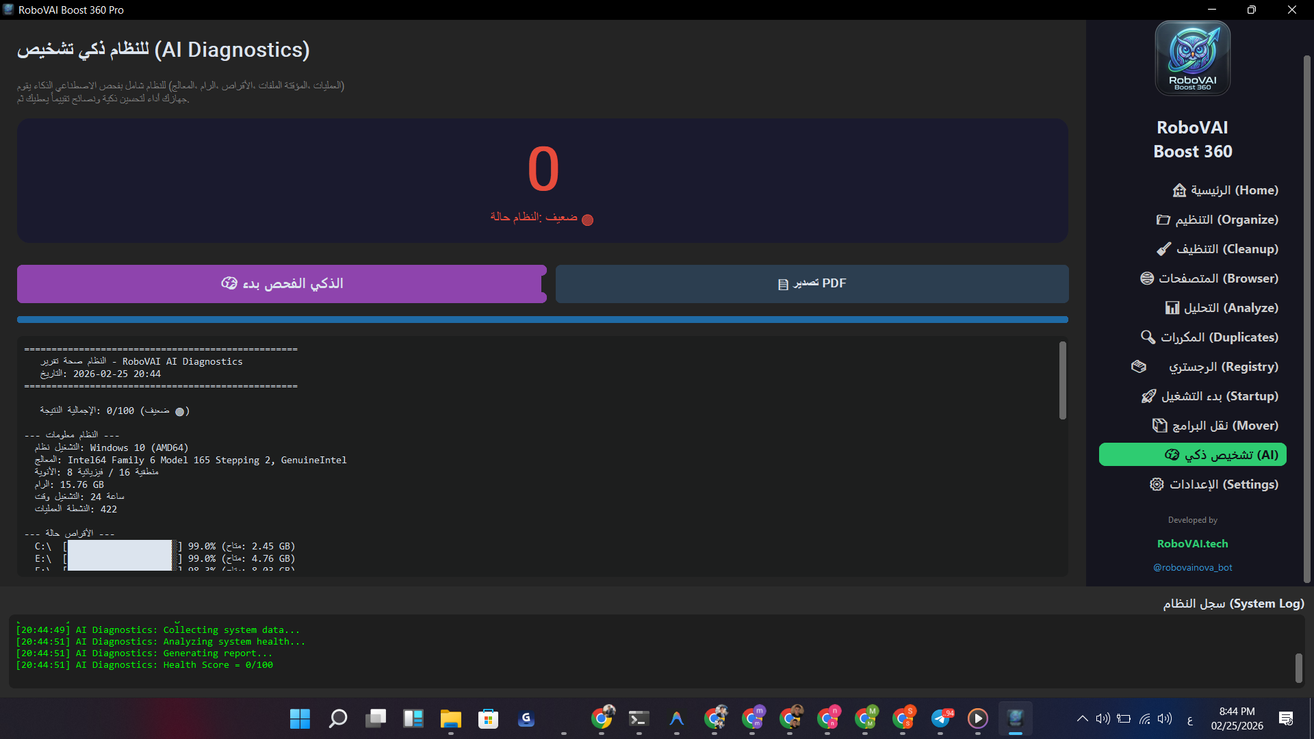The height and width of the screenshot is (739, 1314).
Task: Go to the Cleanup broom section
Action: pyautogui.click(x=1218, y=249)
